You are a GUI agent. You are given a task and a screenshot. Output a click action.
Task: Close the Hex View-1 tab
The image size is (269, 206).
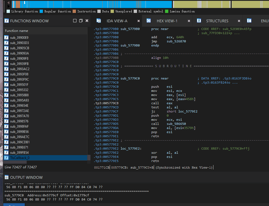pyautogui.click(x=189, y=21)
